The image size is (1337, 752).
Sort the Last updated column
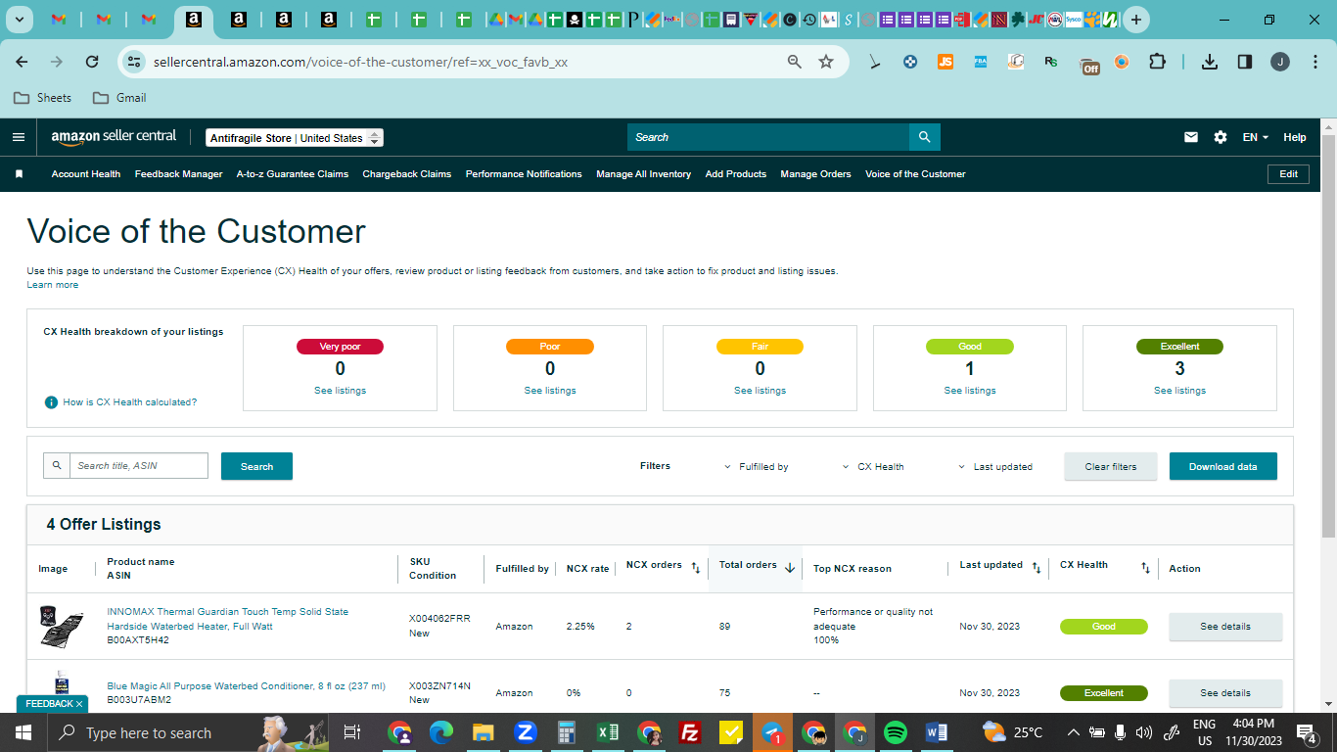click(1037, 567)
